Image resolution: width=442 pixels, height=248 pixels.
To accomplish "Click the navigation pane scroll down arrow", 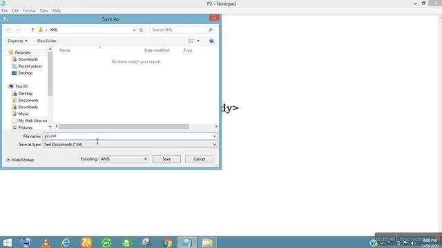I will pos(50,127).
